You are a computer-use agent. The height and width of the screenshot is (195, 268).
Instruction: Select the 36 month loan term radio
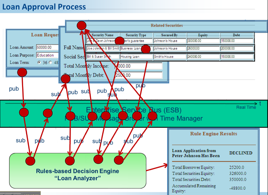[x=39, y=62]
